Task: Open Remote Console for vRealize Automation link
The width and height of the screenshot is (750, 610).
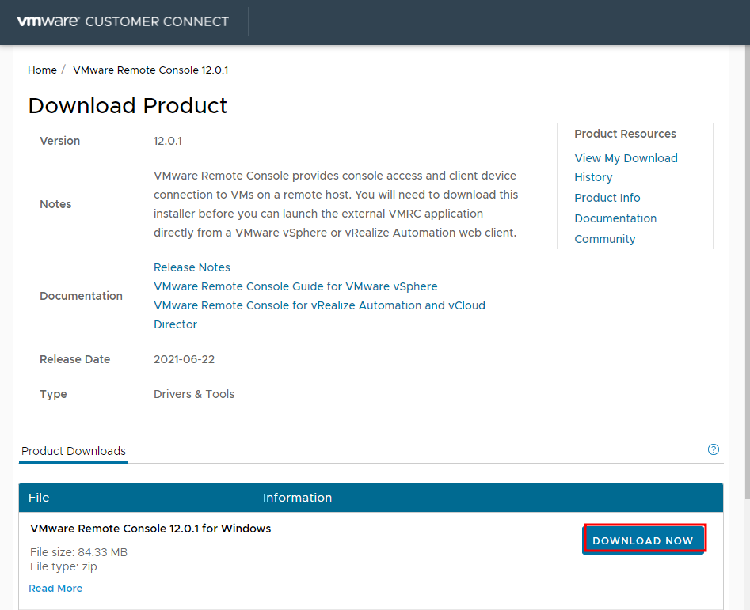Action: pyautogui.click(x=319, y=315)
